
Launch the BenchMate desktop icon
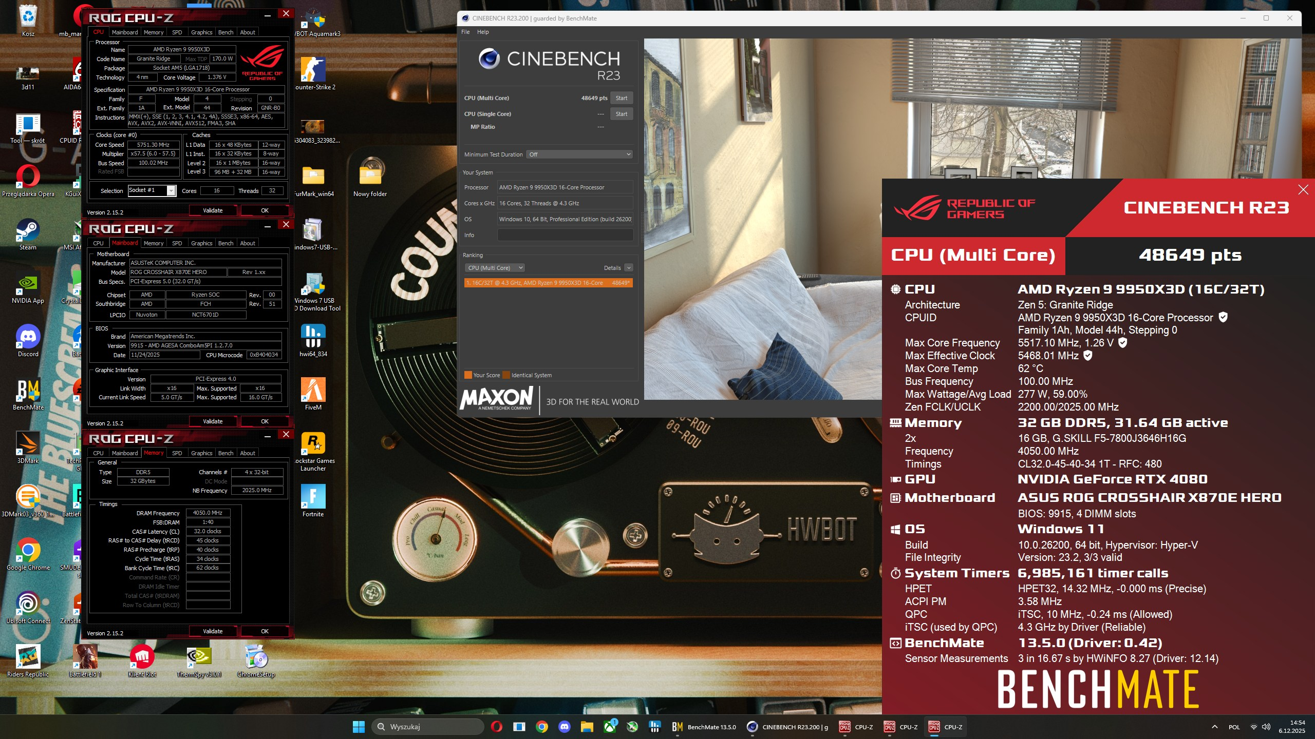pos(28,392)
